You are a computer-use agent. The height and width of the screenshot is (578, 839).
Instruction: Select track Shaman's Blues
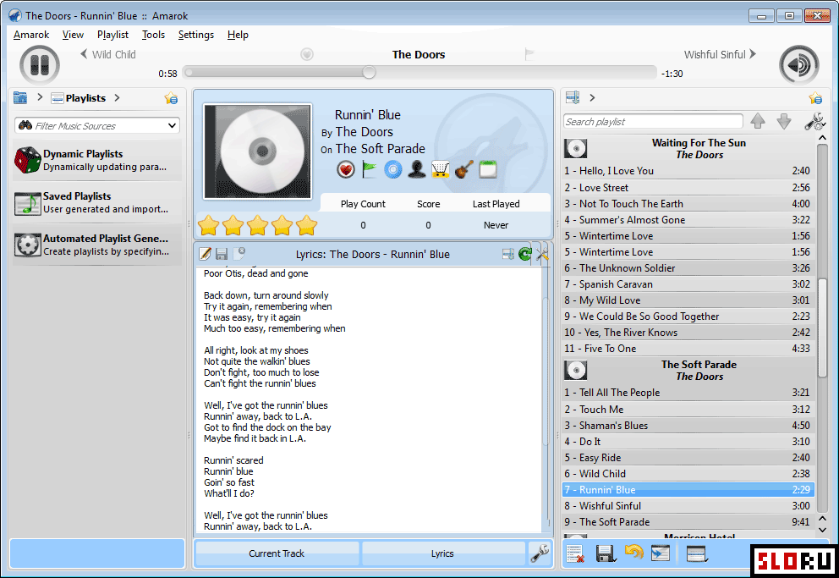click(688, 426)
